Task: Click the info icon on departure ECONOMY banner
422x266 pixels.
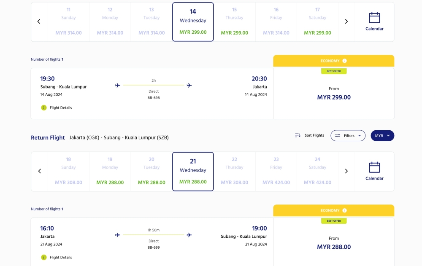Action: point(345,60)
